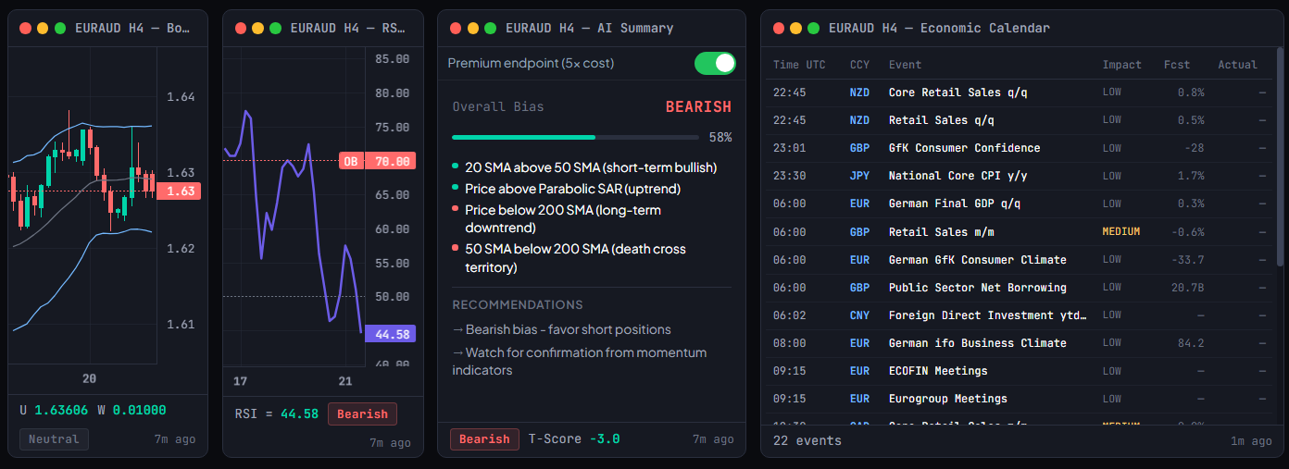Click the 22 events count in the footer

coord(807,440)
